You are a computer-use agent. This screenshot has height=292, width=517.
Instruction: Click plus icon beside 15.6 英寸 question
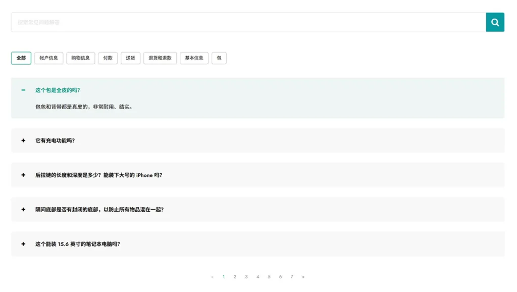click(23, 244)
